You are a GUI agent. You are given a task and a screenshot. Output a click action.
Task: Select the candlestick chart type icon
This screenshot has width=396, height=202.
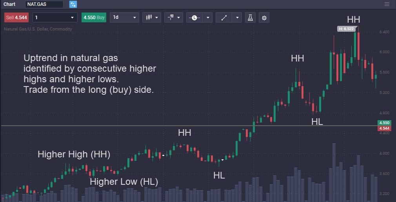(149, 18)
